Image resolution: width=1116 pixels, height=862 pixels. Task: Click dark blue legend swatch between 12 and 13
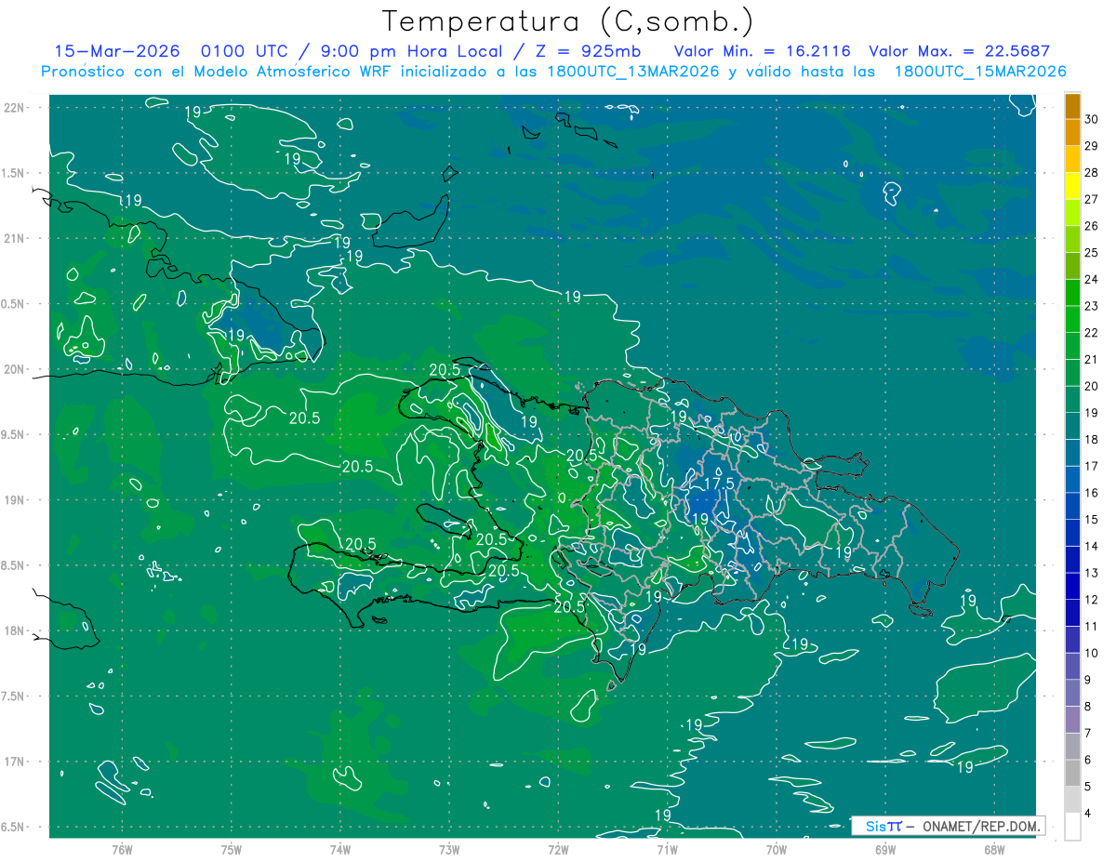(x=1072, y=586)
